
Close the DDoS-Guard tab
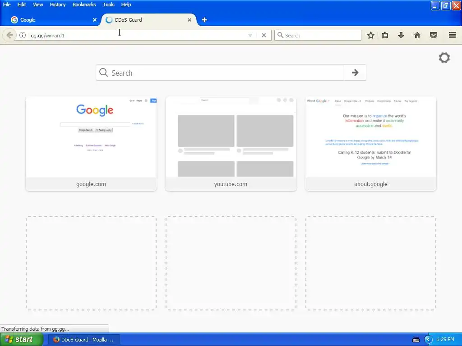[189, 20]
